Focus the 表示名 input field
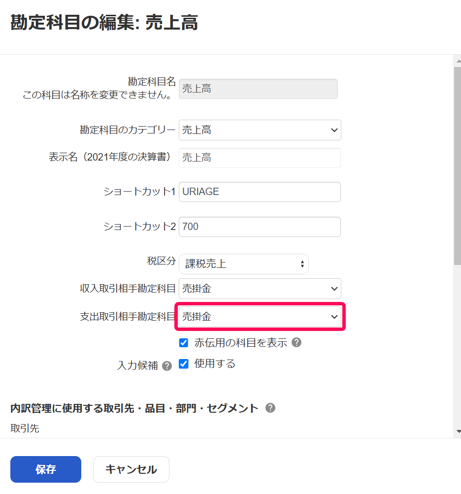The image size is (461, 494). coord(260,158)
